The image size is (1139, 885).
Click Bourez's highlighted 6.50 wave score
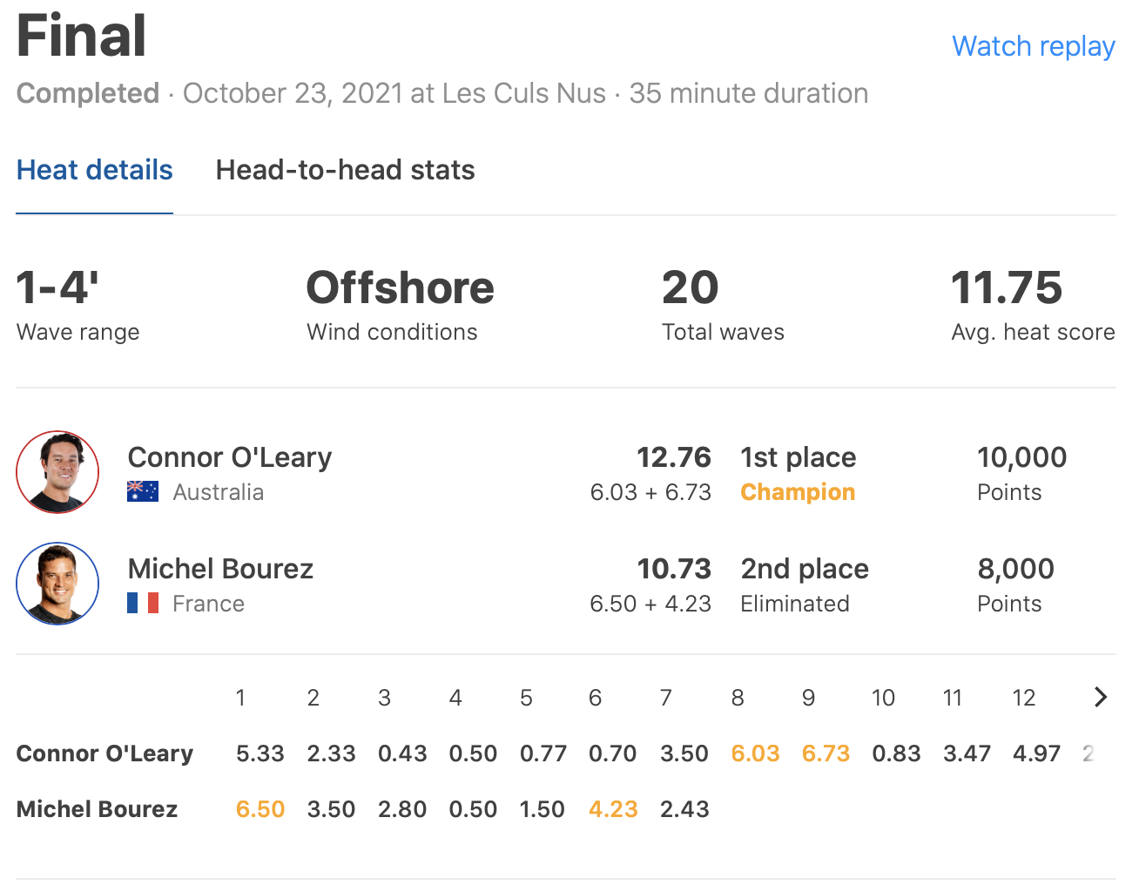(x=260, y=809)
